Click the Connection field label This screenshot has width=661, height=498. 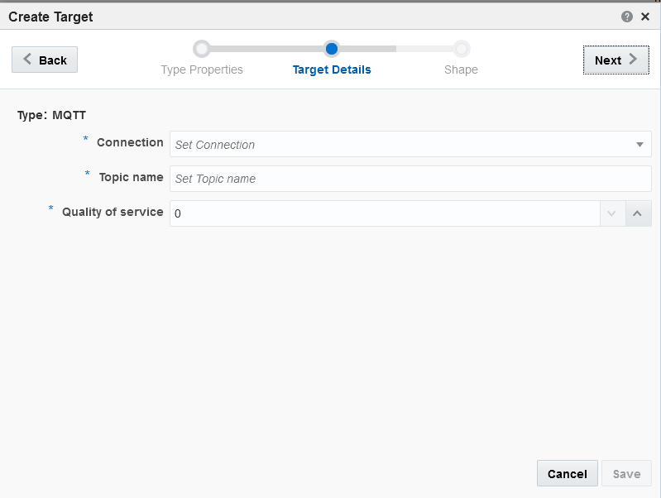130,142
